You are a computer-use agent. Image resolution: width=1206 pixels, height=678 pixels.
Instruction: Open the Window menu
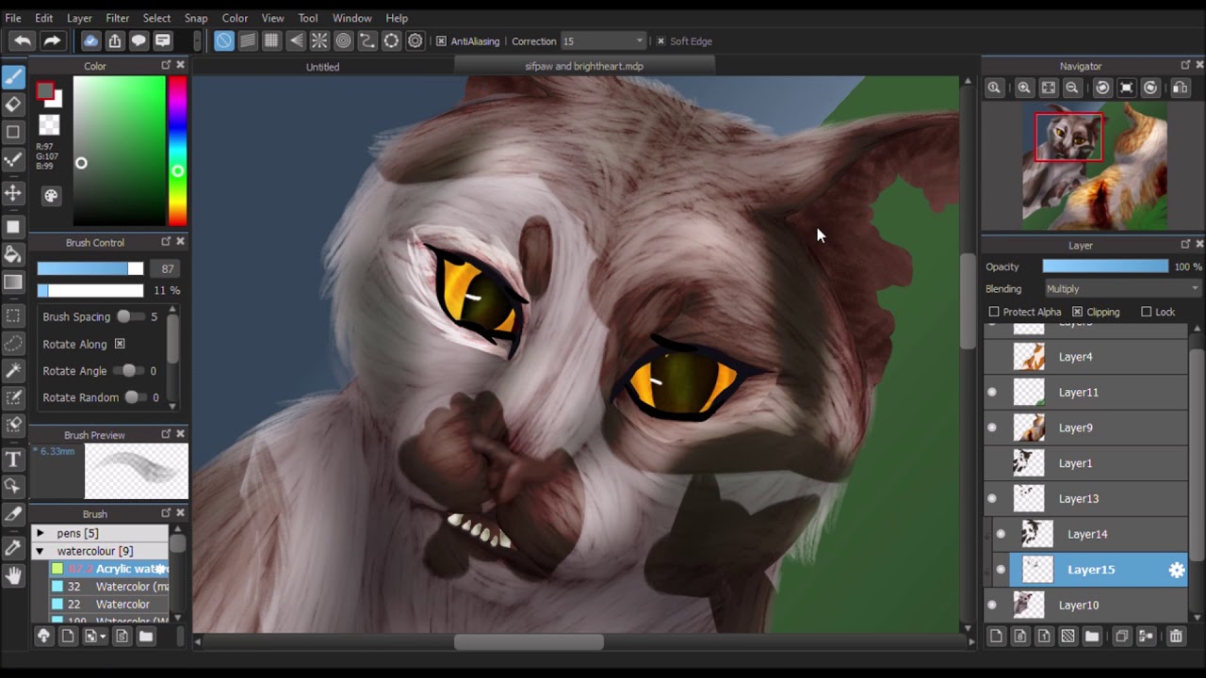(351, 18)
